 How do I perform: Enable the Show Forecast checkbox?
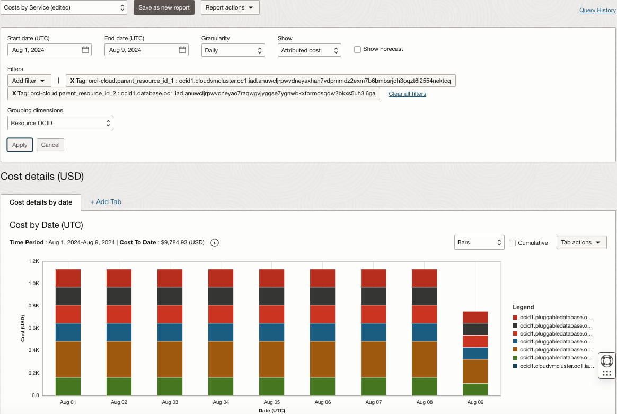pos(357,49)
